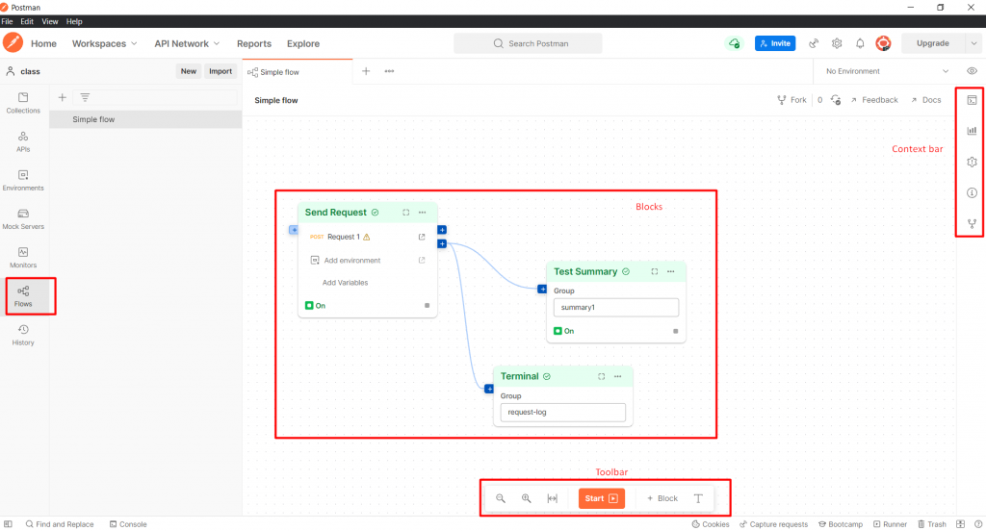Open the terminal pane from context bar

[972, 100]
